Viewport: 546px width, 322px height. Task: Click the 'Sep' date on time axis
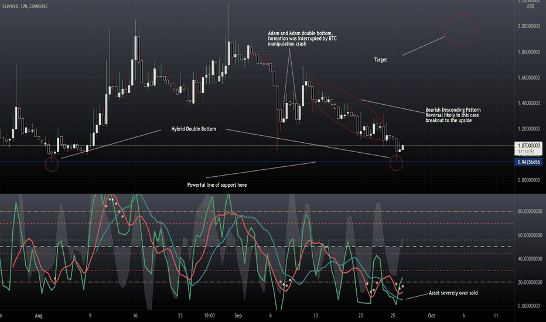click(238, 316)
